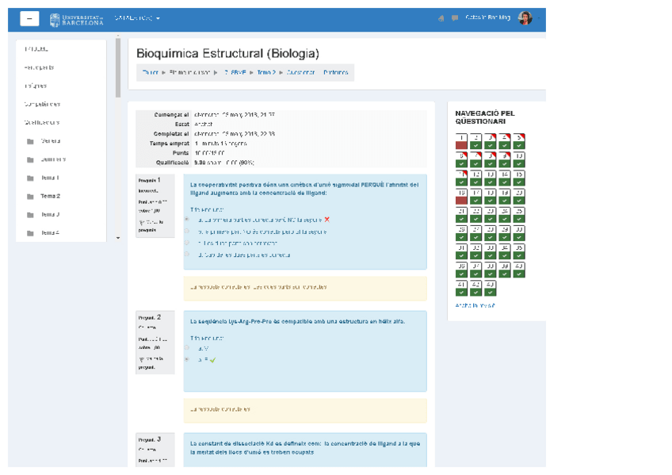Image resolution: width=672 pixels, height=475 pixels.
Task: Toggle the side drawer hamburger button
Action: click(29, 19)
